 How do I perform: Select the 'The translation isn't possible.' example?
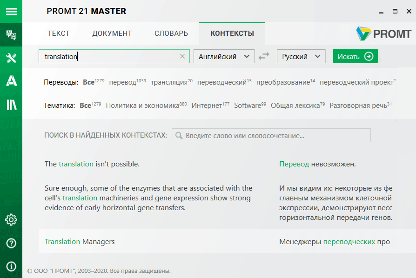tap(92, 164)
